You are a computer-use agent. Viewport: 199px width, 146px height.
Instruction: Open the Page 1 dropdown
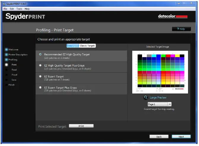(160, 104)
